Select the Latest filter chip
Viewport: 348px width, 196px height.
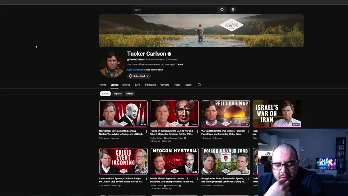point(105,94)
